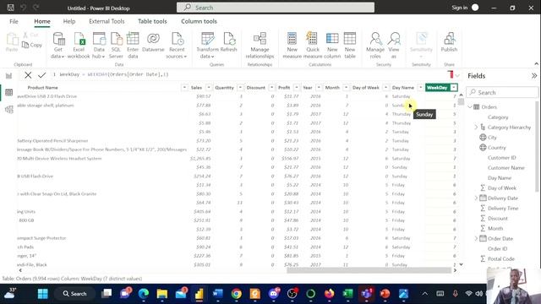Connect to SQL Server
This screenshot has width=541, height=304.
pos(116,46)
